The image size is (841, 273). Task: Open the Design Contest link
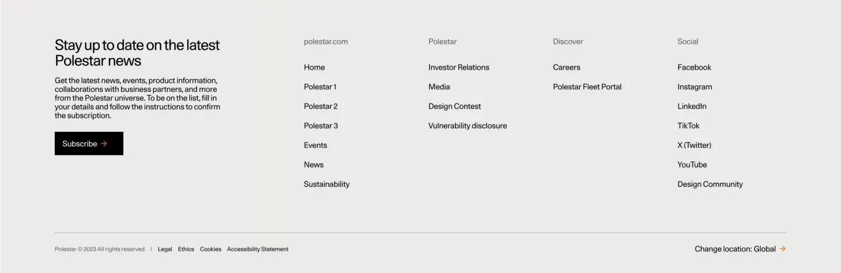pyautogui.click(x=454, y=106)
